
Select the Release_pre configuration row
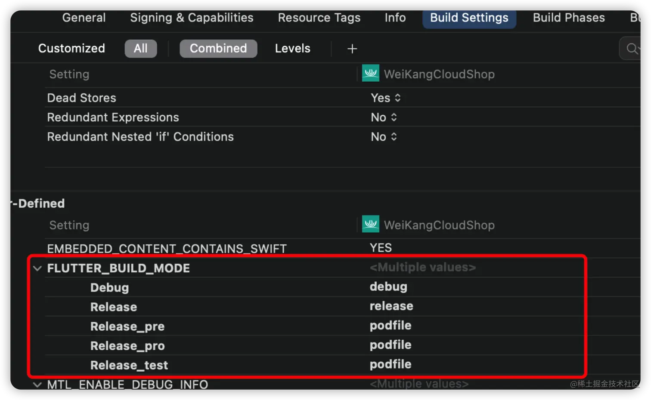tap(127, 326)
